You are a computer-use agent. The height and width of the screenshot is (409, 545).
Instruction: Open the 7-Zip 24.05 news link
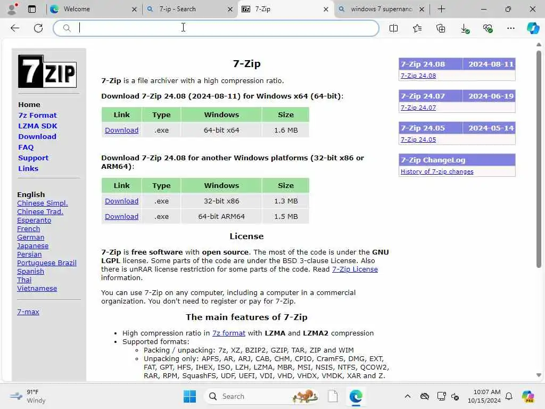click(418, 140)
